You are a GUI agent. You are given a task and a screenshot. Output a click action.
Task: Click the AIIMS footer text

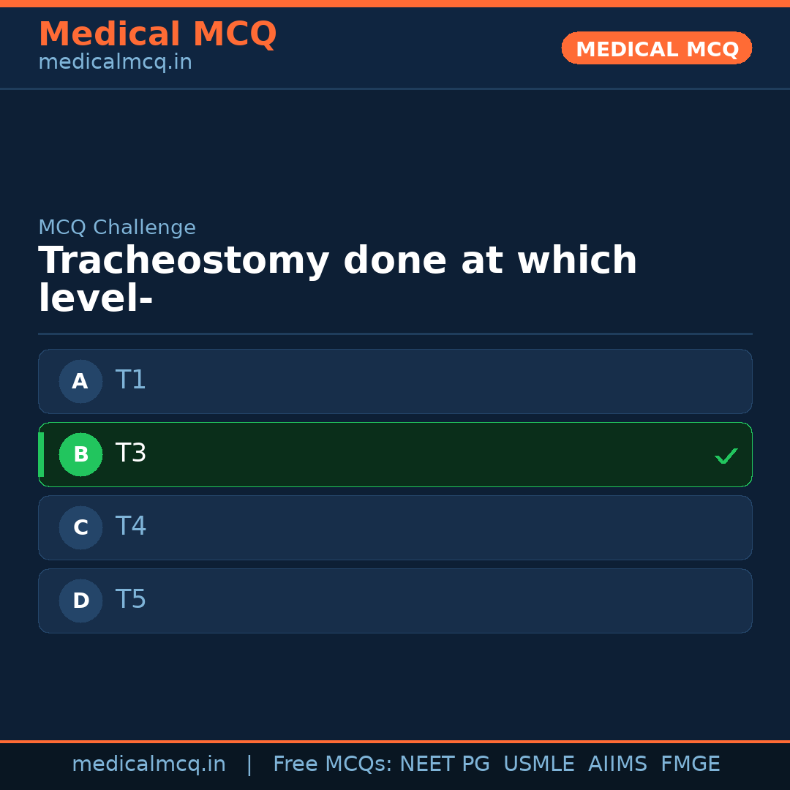pyautogui.click(x=617, y=764)
